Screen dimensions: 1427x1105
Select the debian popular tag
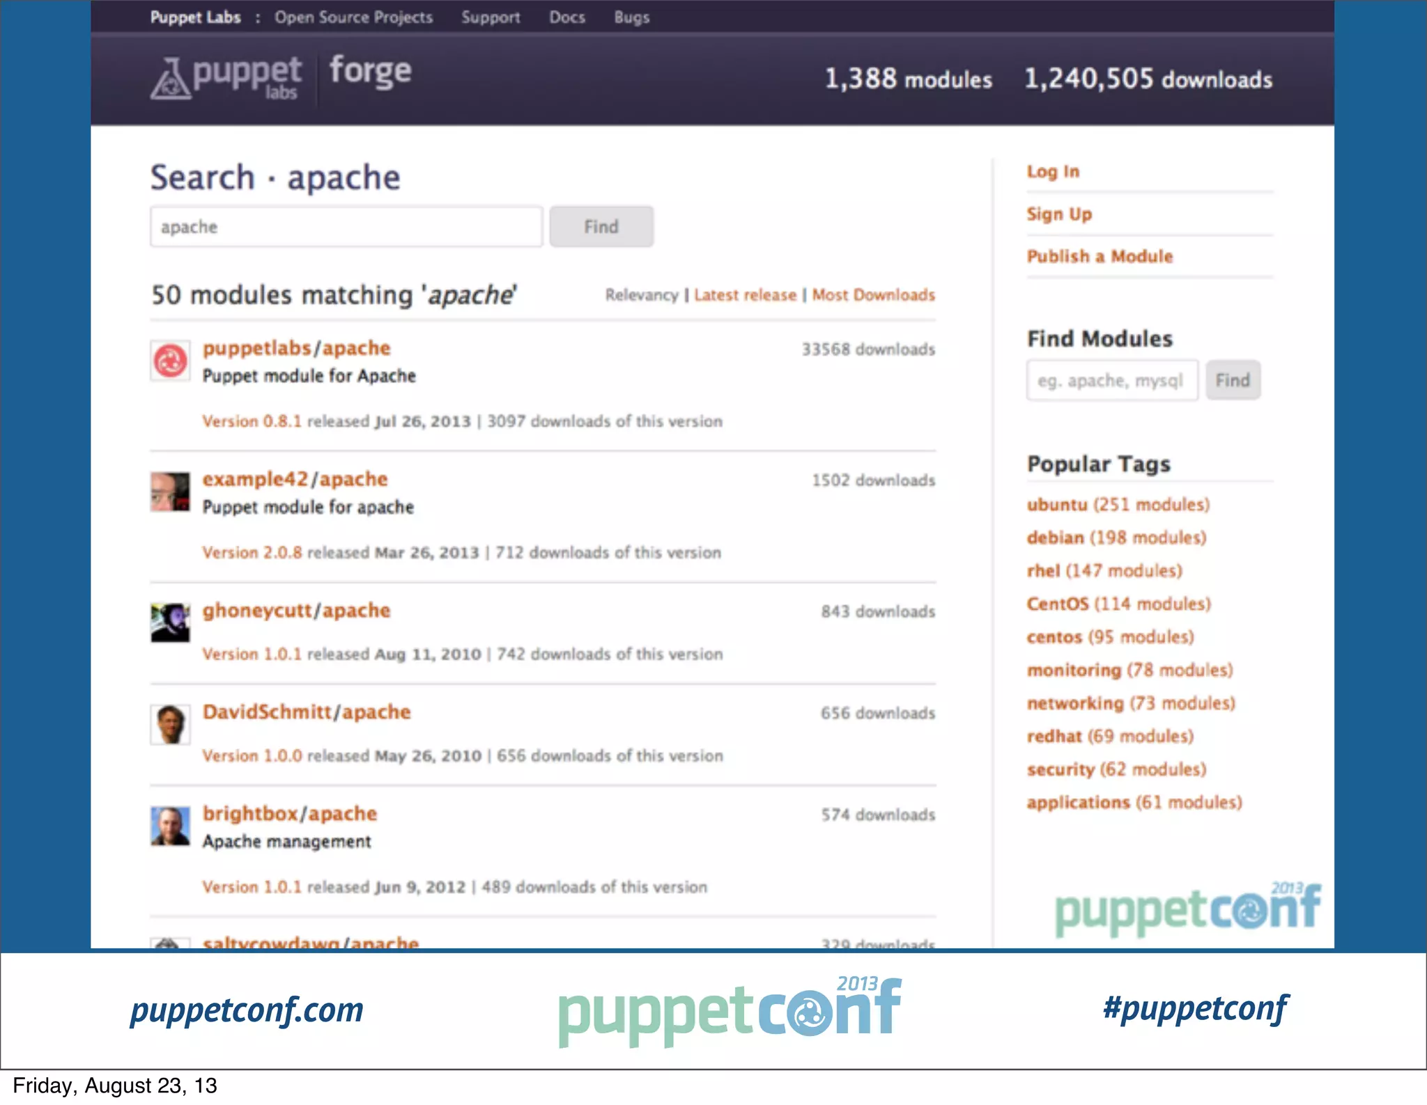(1116, 538)
